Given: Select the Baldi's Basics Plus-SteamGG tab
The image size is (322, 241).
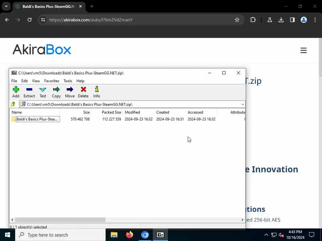Looking at the screenshot, I should 49,7.
